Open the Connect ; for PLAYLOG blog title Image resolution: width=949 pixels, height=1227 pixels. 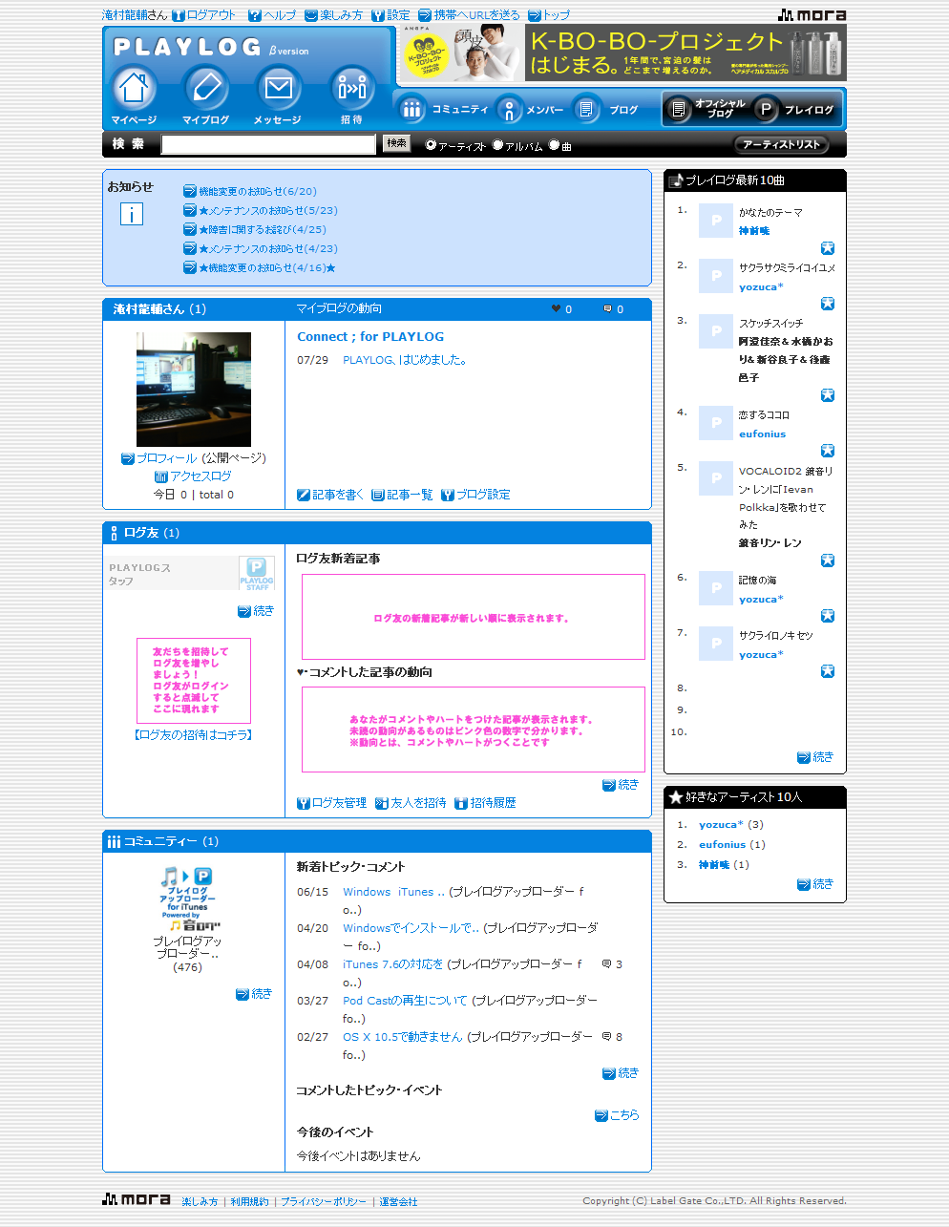point(370,337)
